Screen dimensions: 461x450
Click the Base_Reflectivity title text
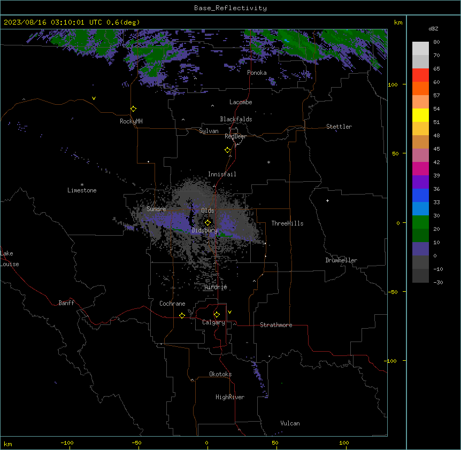pos(231,8)
